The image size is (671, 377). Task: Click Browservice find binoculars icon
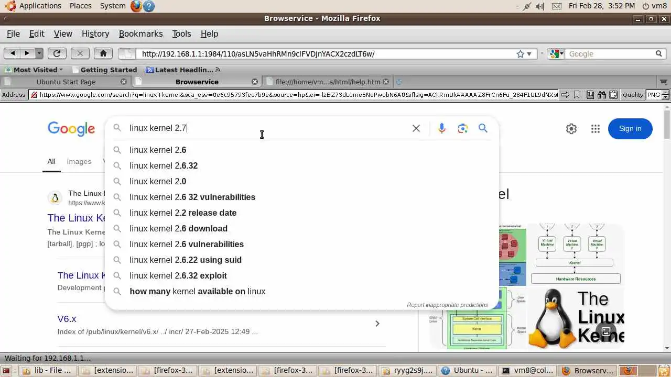pyautogui.click(x=601, y=95)
